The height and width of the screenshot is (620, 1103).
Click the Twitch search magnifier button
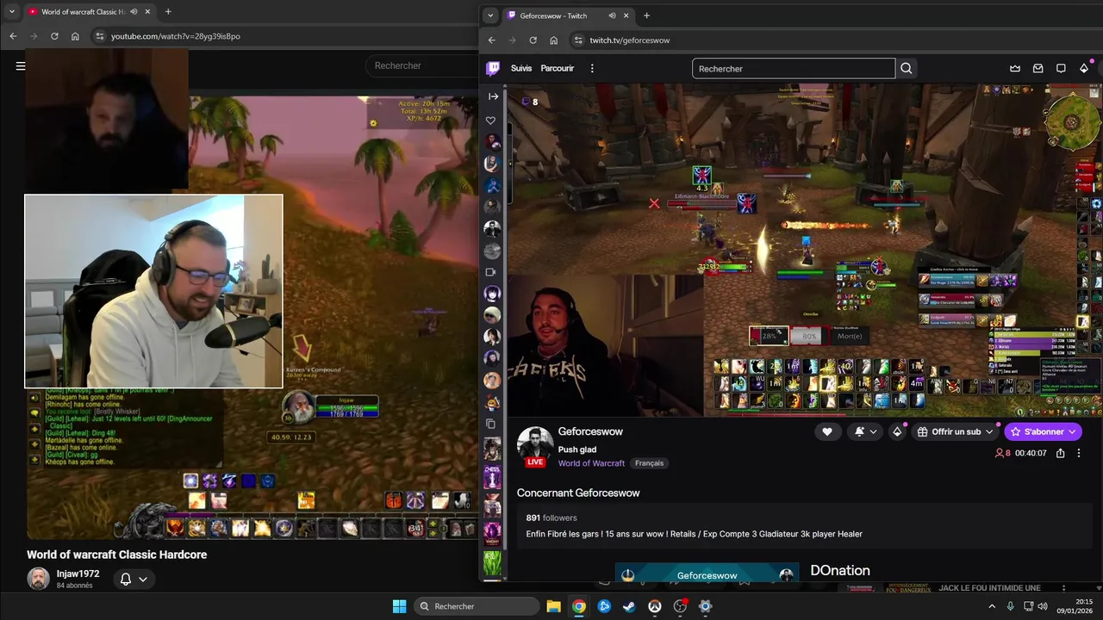(x=907, y=69)
